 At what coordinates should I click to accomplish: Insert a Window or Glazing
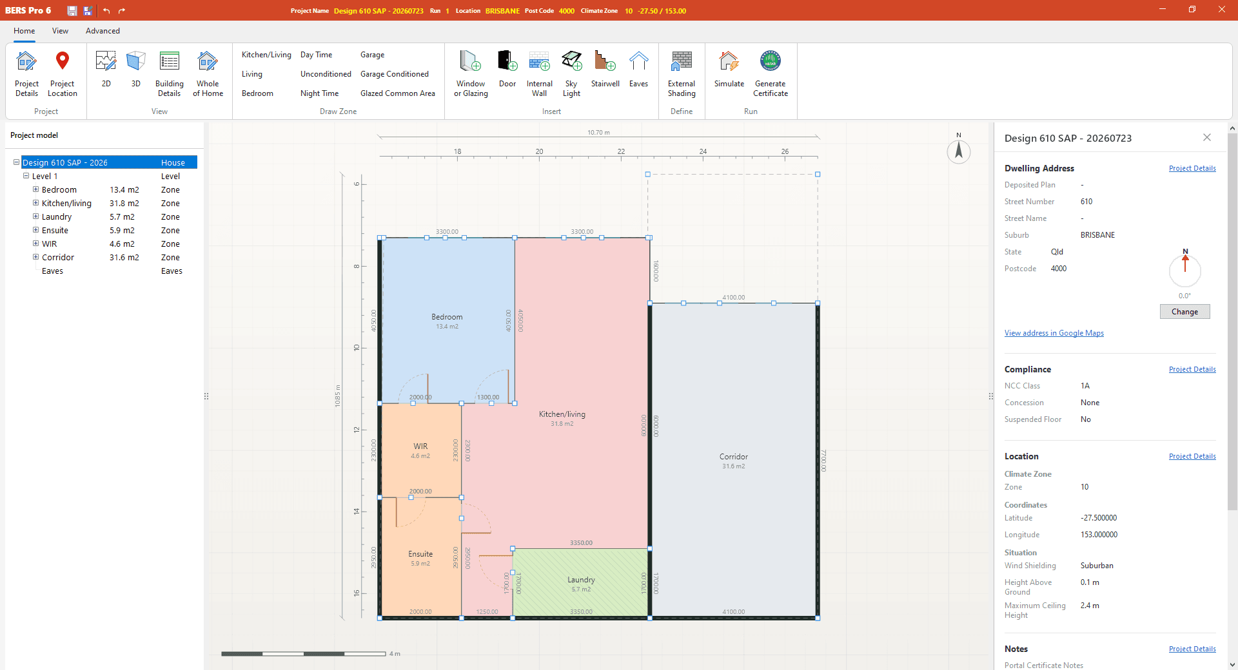click(x=471, y=73)
